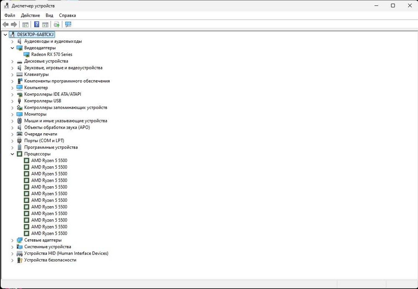Click the mouse icon beside Мыши и иные указывающие устройства
The image size is (418, 289).
[19, 121]
